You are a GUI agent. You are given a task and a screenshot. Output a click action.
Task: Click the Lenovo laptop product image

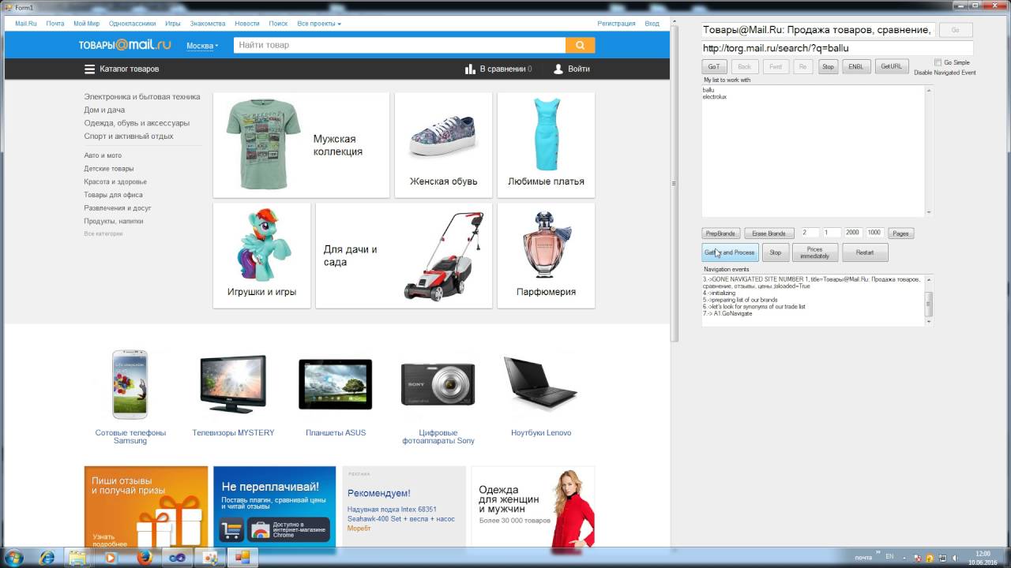click(541, 384)
